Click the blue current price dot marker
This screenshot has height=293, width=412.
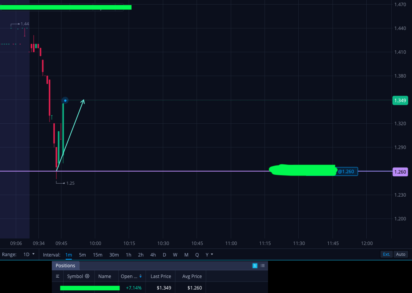point(65,100)
